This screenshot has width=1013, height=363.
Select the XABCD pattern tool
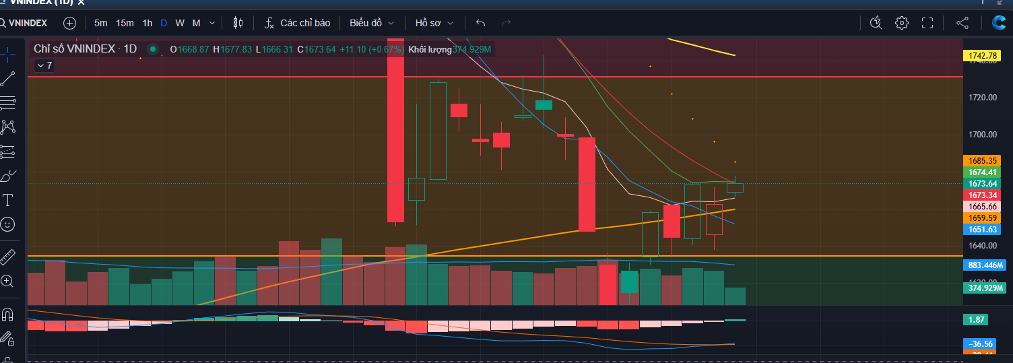8,127
